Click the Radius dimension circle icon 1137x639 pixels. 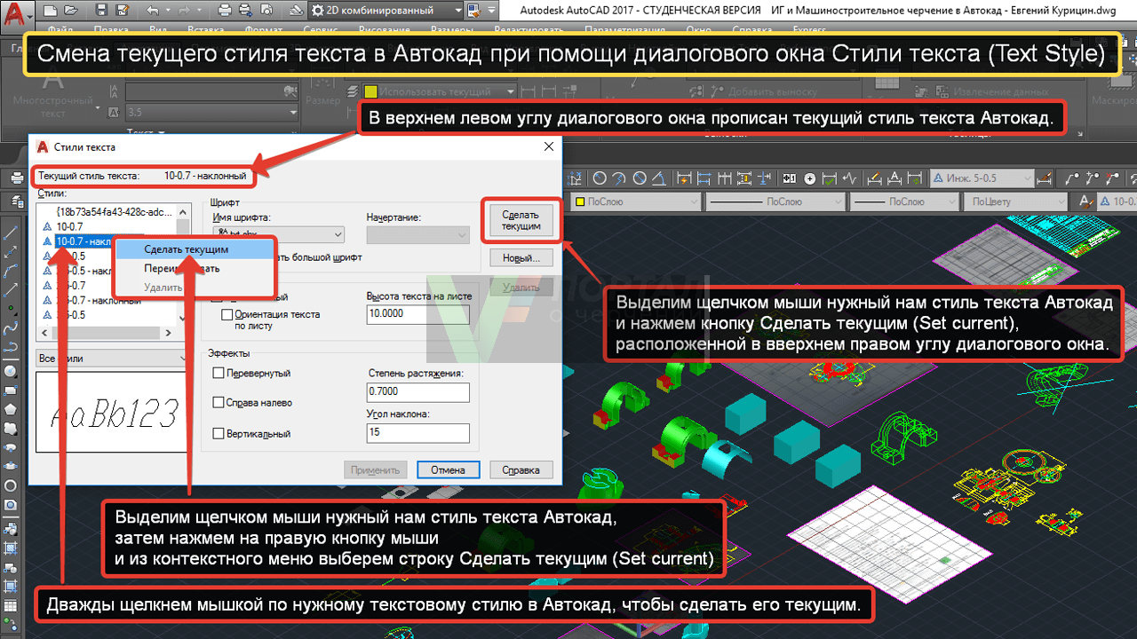(600, 178)
